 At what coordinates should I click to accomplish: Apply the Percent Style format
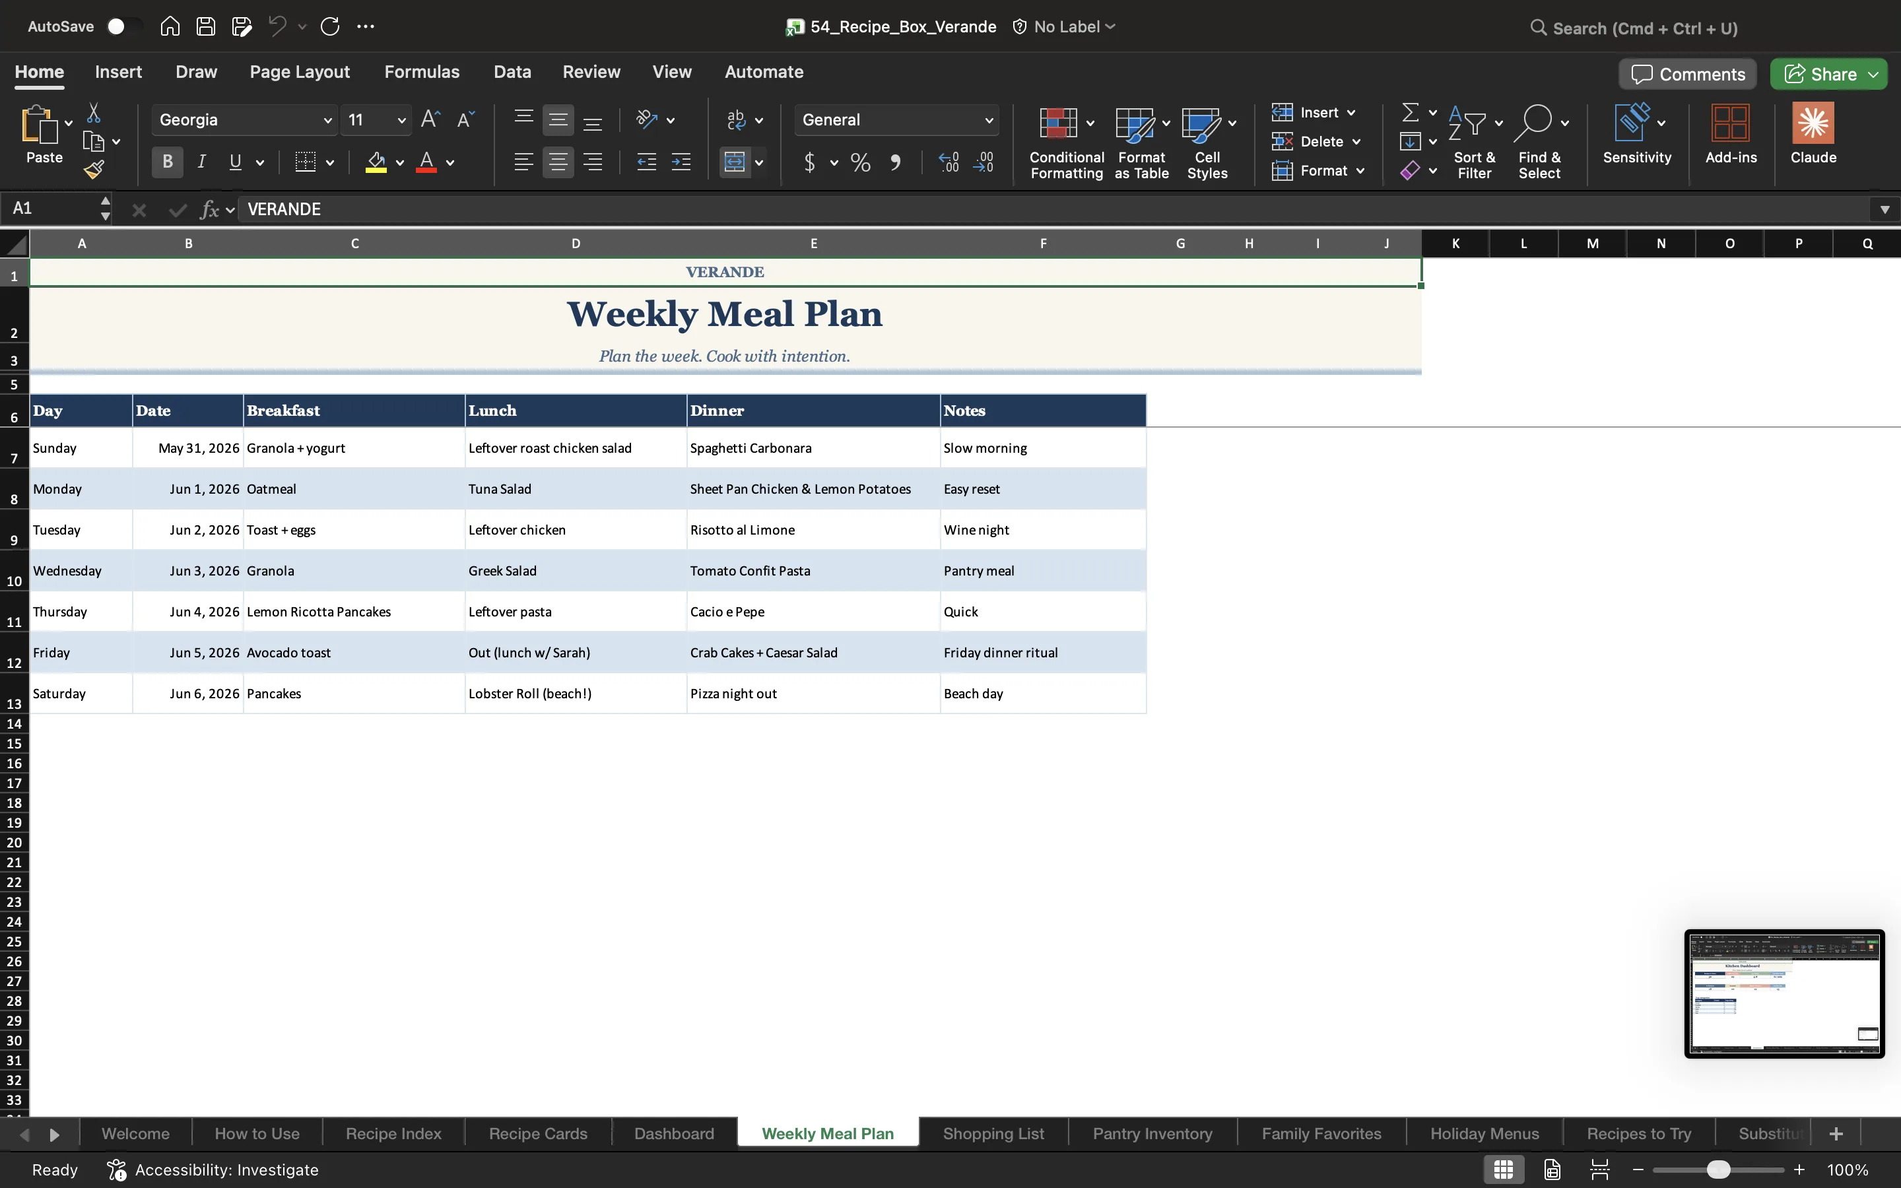(x=860, y=162)
